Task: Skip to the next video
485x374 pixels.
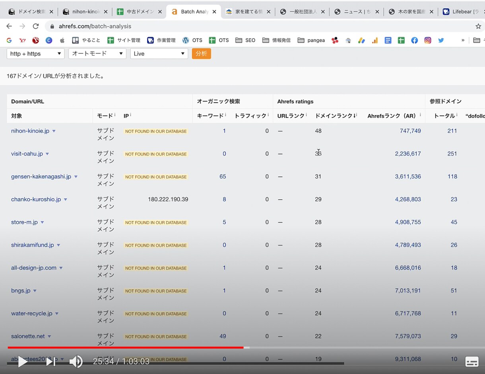Action: point(51,362)
